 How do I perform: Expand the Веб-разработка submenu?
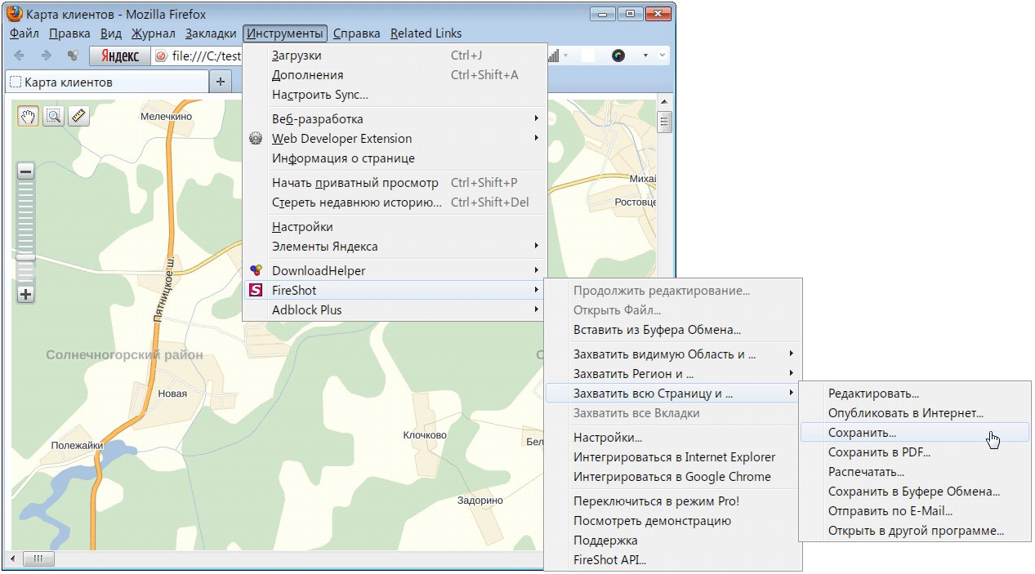(395, 119)
